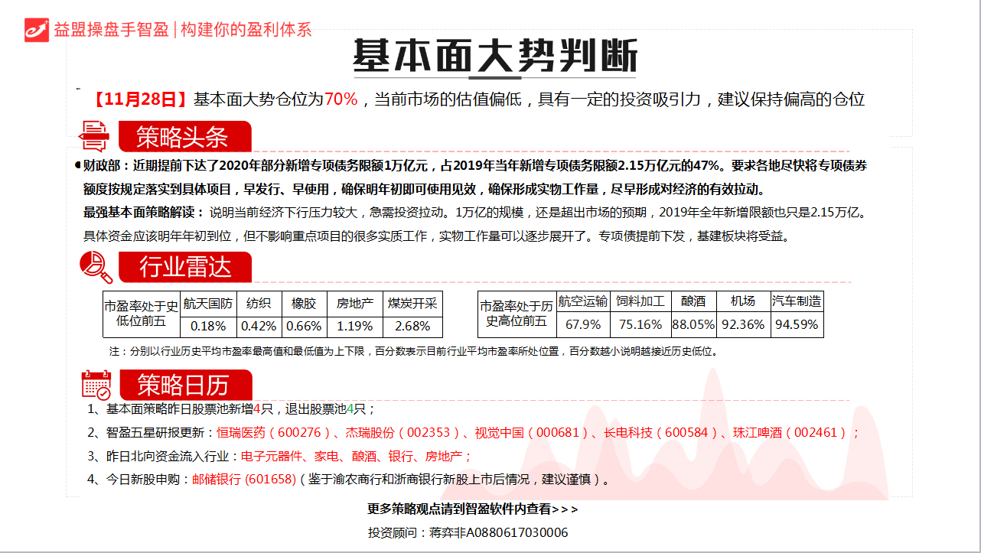This screenshot has height=553, width=981.
Task: Click the 基本面大势判断 main title
Action: 494,56
